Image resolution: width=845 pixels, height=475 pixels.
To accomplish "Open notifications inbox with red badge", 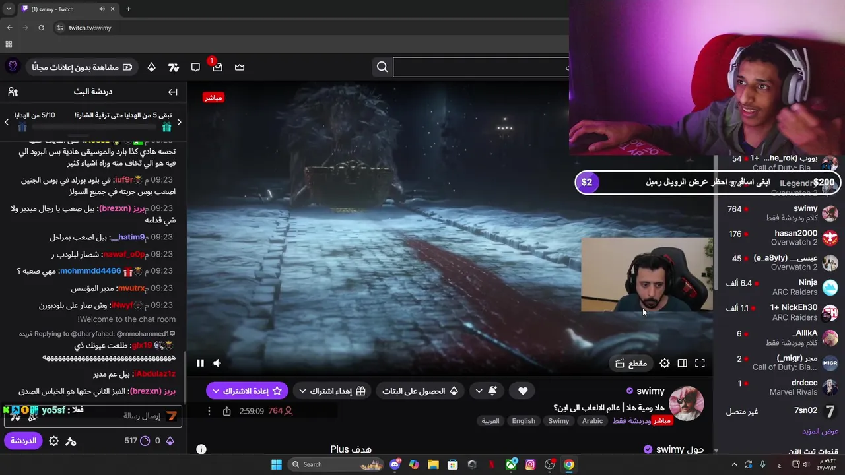I will pos(217,67).
